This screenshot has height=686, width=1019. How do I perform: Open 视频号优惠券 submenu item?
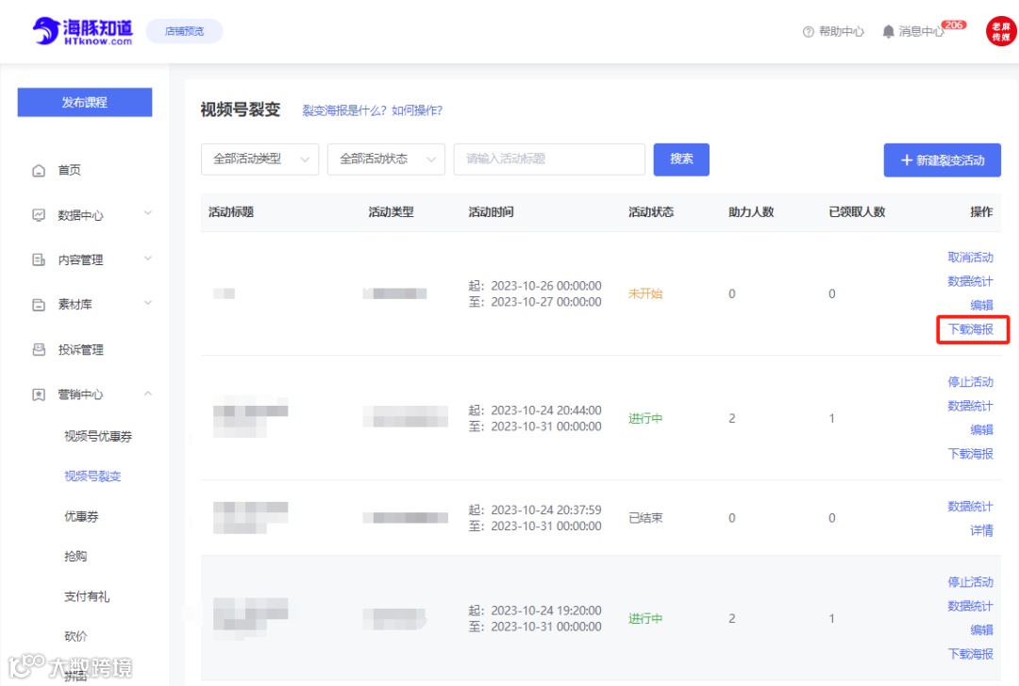tap(98, 436)
